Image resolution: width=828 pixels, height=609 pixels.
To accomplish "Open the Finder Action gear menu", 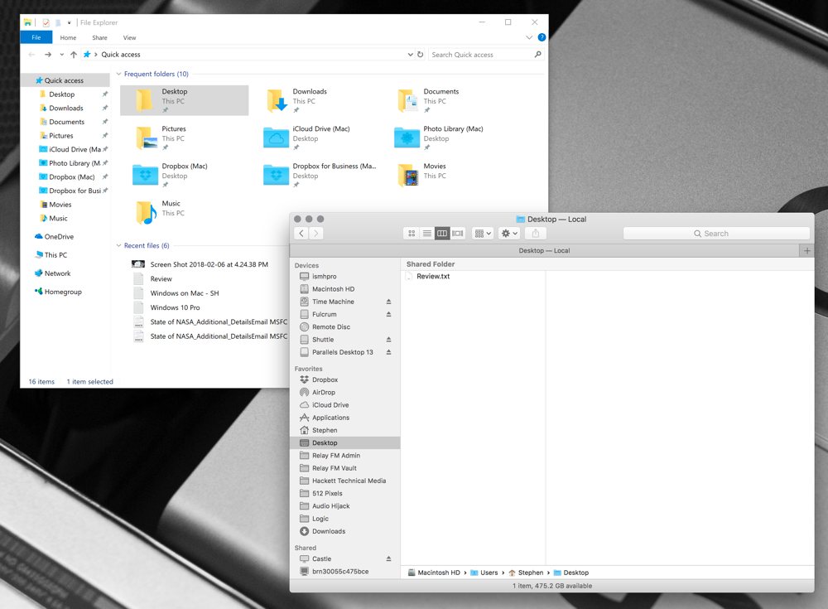I will coord(508,234).
